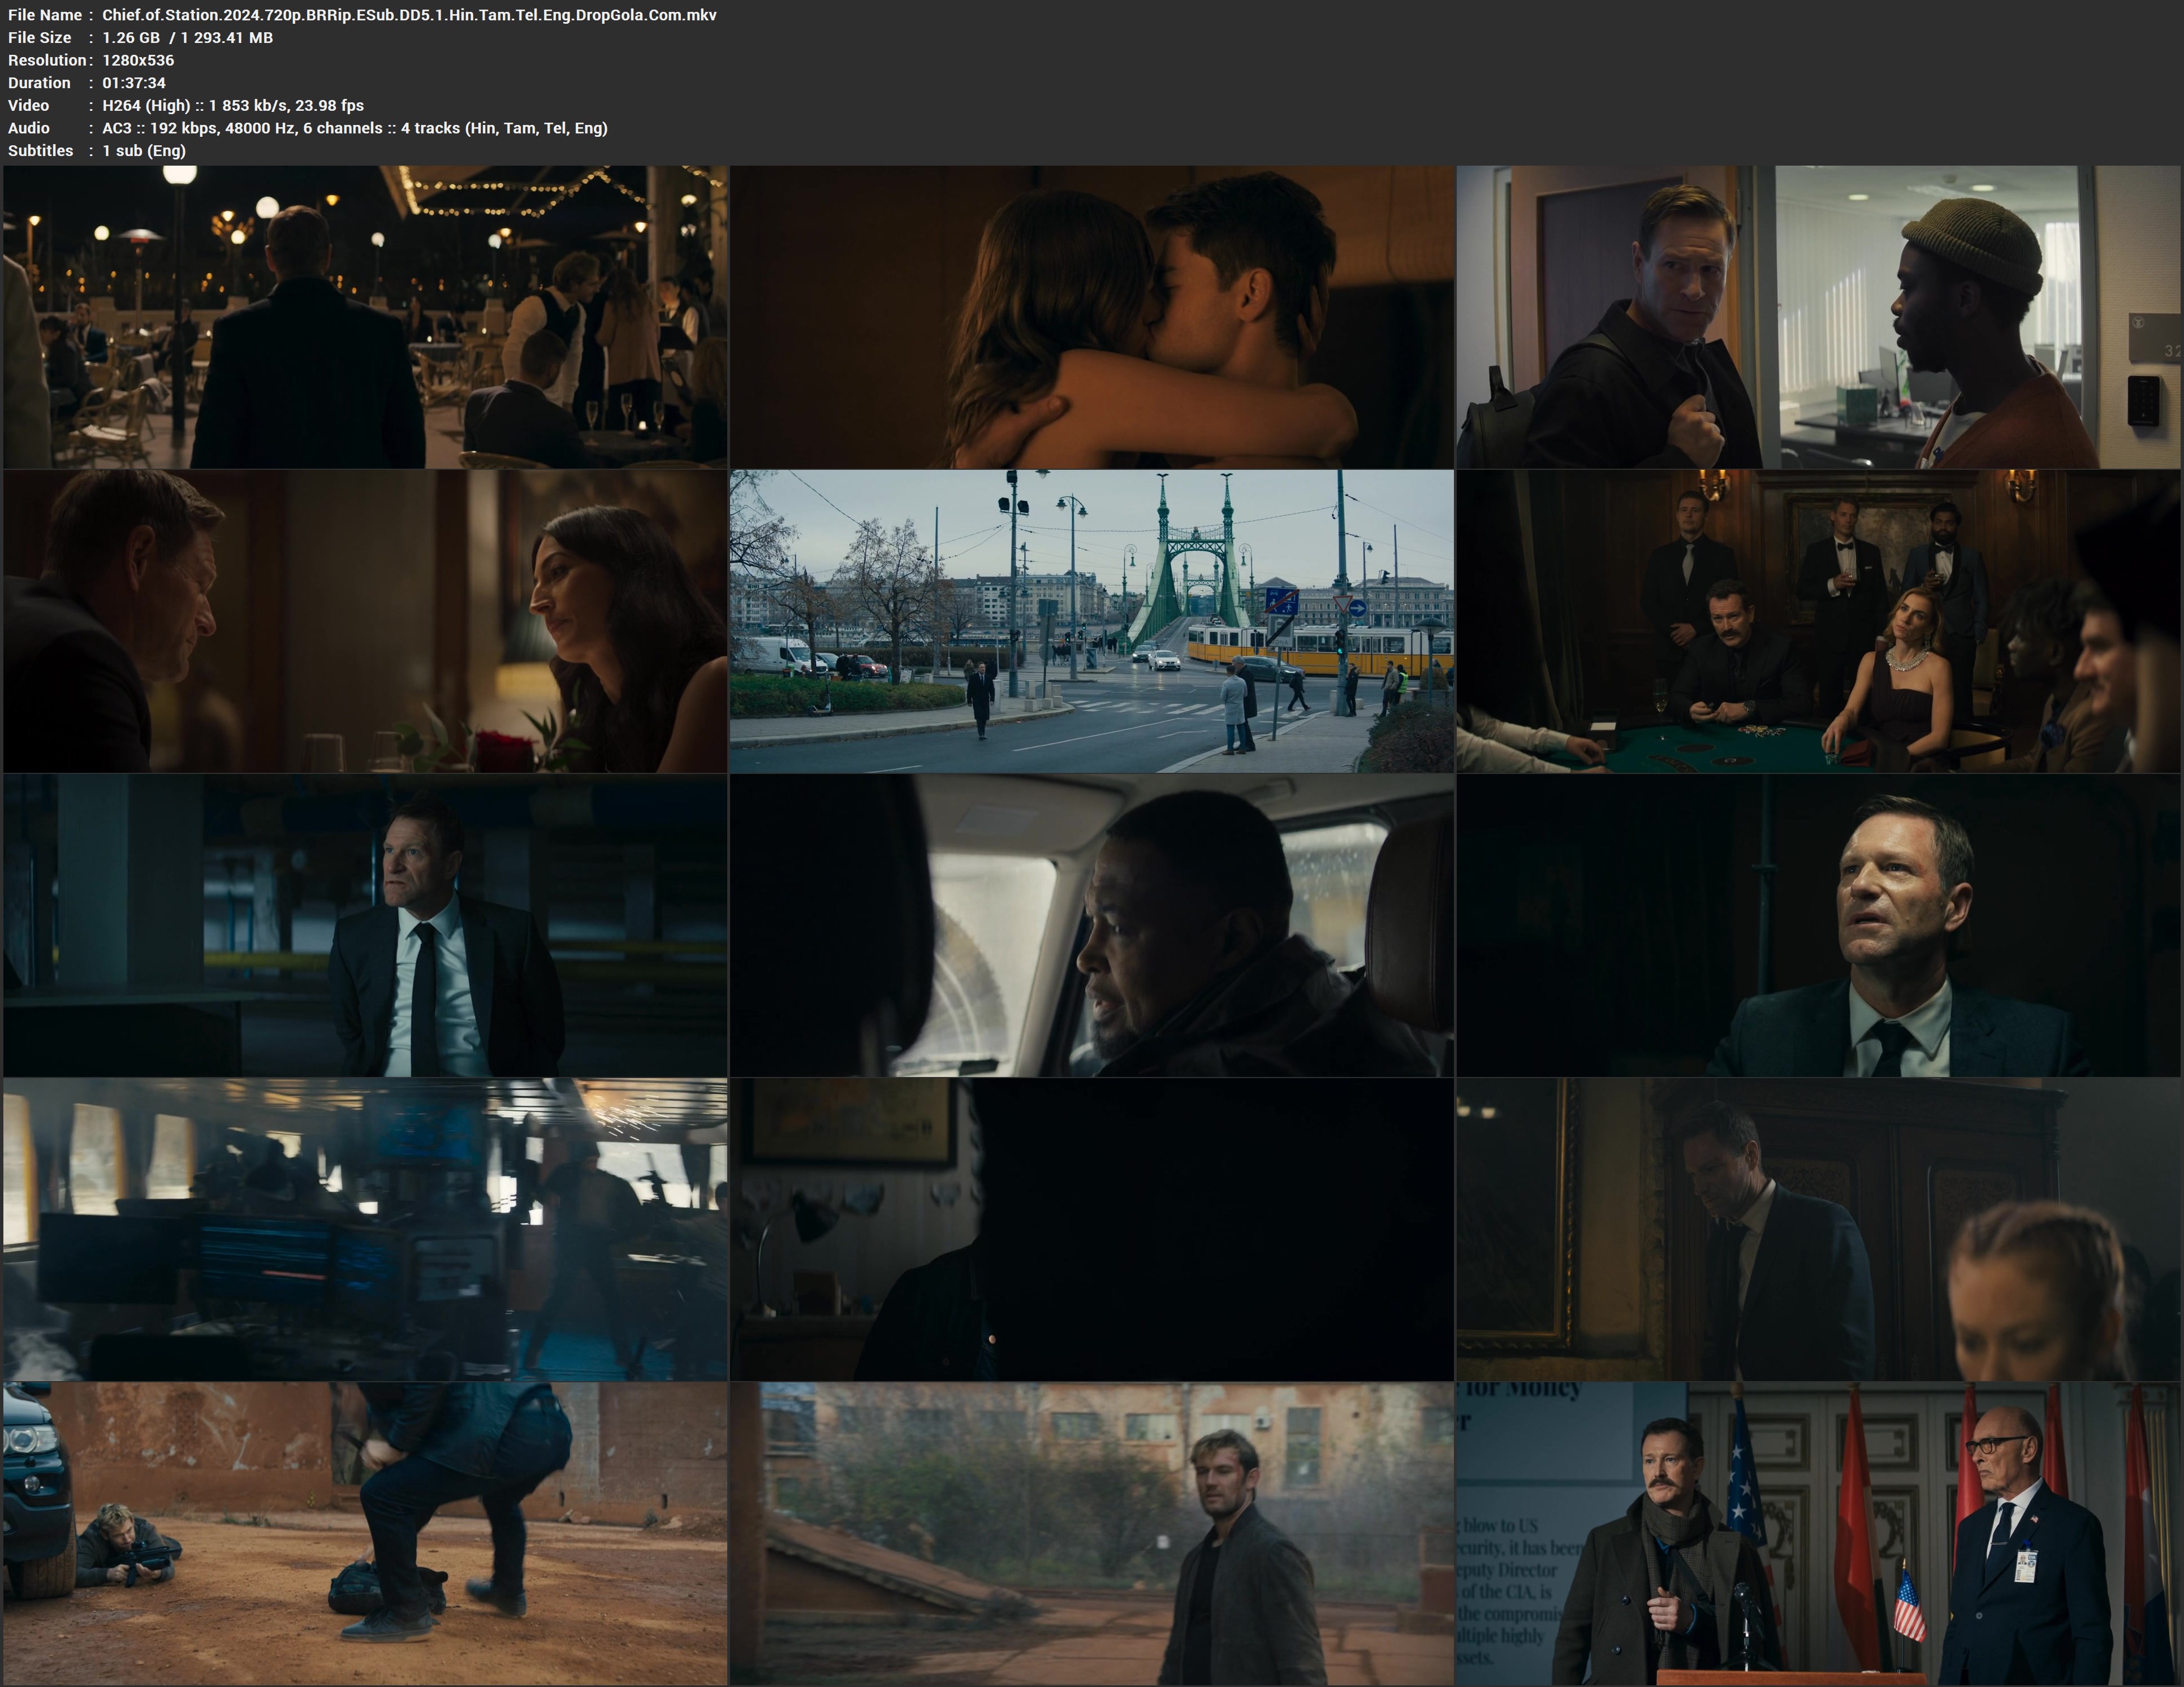2184x1687 pixels.
Task: Click the duration value 01:37:34
Action: click(x=134, y=83)
